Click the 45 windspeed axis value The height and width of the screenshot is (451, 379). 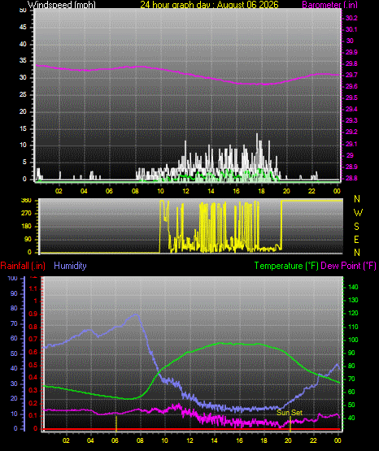click(x=23, y=28)
